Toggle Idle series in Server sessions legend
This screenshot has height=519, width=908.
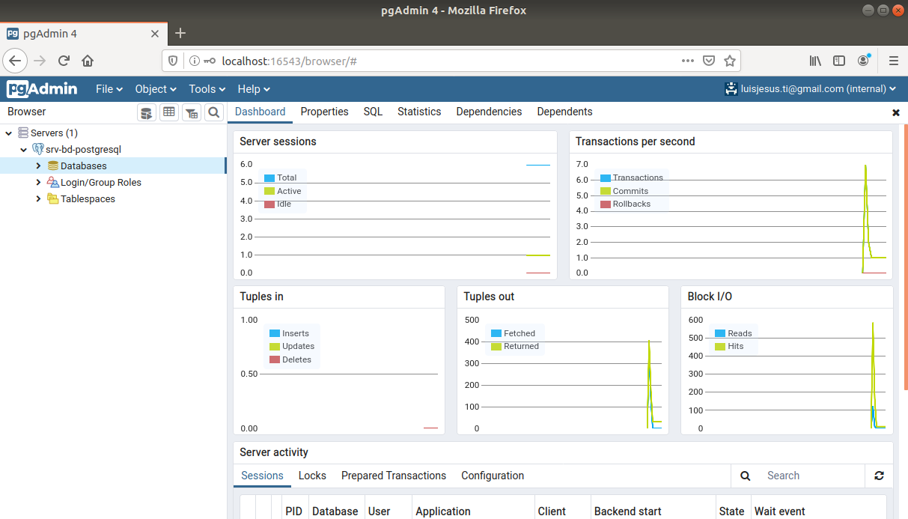tap(278, 204)
